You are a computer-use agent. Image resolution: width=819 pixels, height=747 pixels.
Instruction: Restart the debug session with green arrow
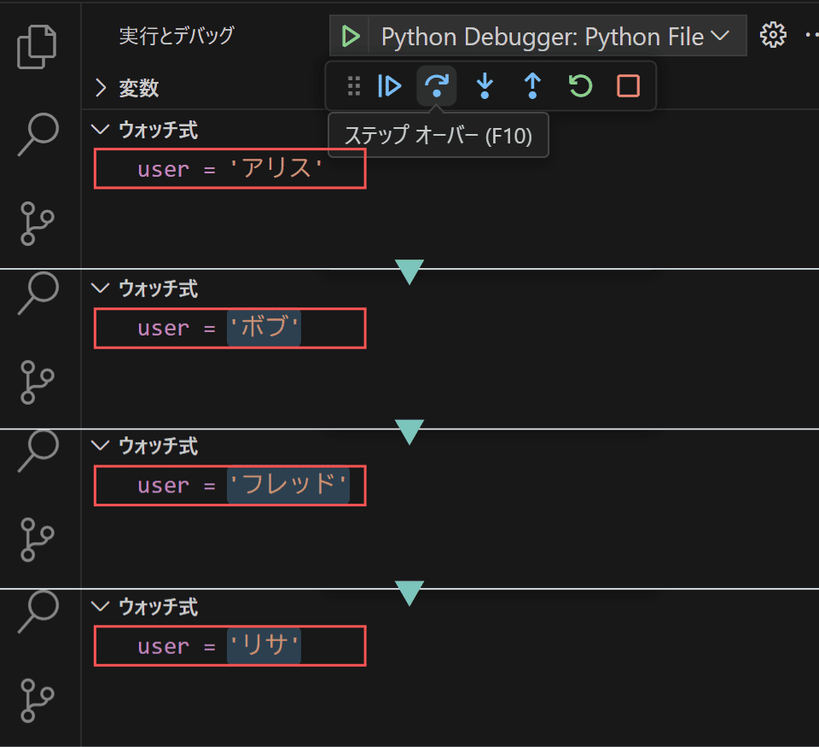[x=580, y=85]
